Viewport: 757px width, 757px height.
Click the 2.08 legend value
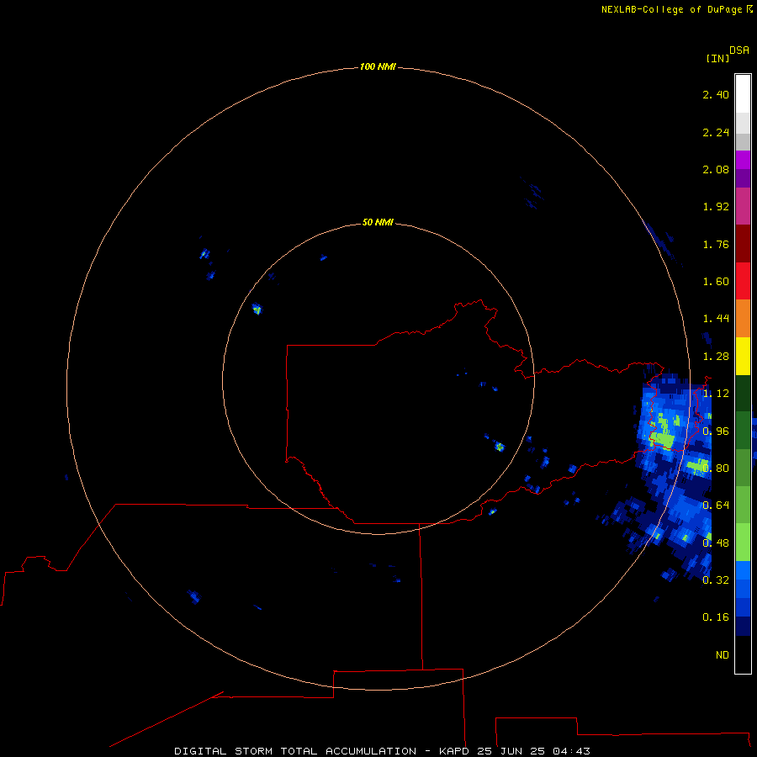pyautogui.click(x=716, y=169)
